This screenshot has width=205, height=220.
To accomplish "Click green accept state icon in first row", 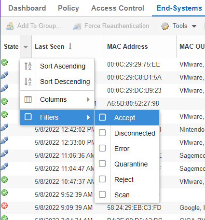I will click(x=4, y=62).
